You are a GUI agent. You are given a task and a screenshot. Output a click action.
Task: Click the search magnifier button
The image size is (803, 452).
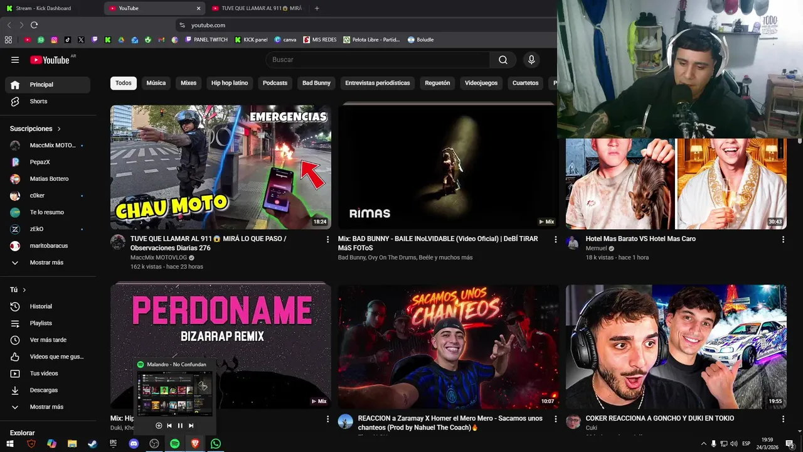tap(503, 60)
